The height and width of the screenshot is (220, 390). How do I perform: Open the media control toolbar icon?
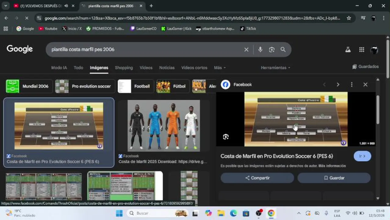[363, 18]
